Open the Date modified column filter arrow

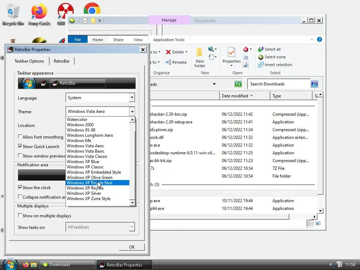[x=251, y=96]
